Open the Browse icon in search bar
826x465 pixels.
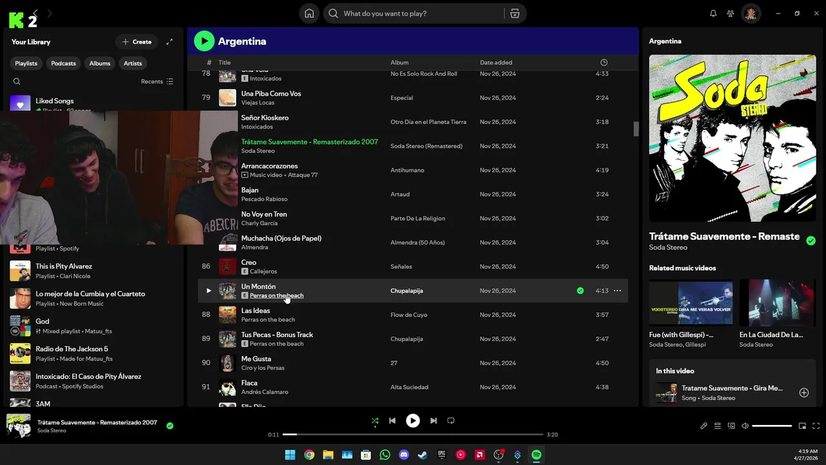click(x=514, y=14)
